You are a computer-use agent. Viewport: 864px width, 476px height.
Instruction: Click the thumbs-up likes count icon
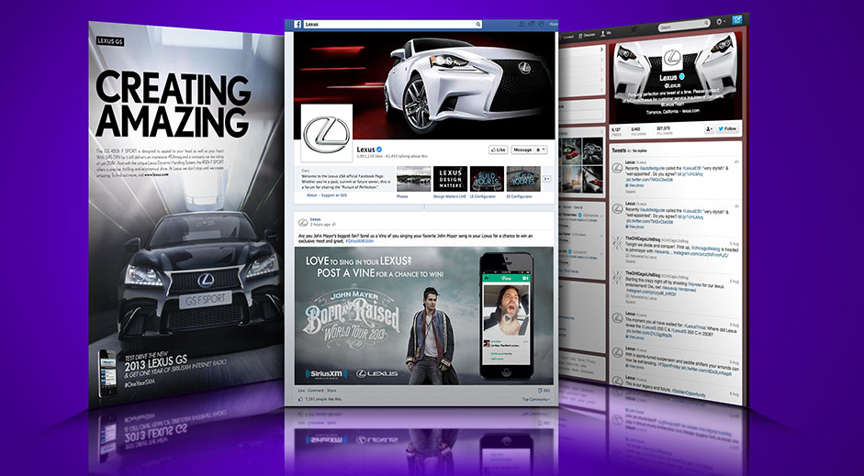click(300, 399)
